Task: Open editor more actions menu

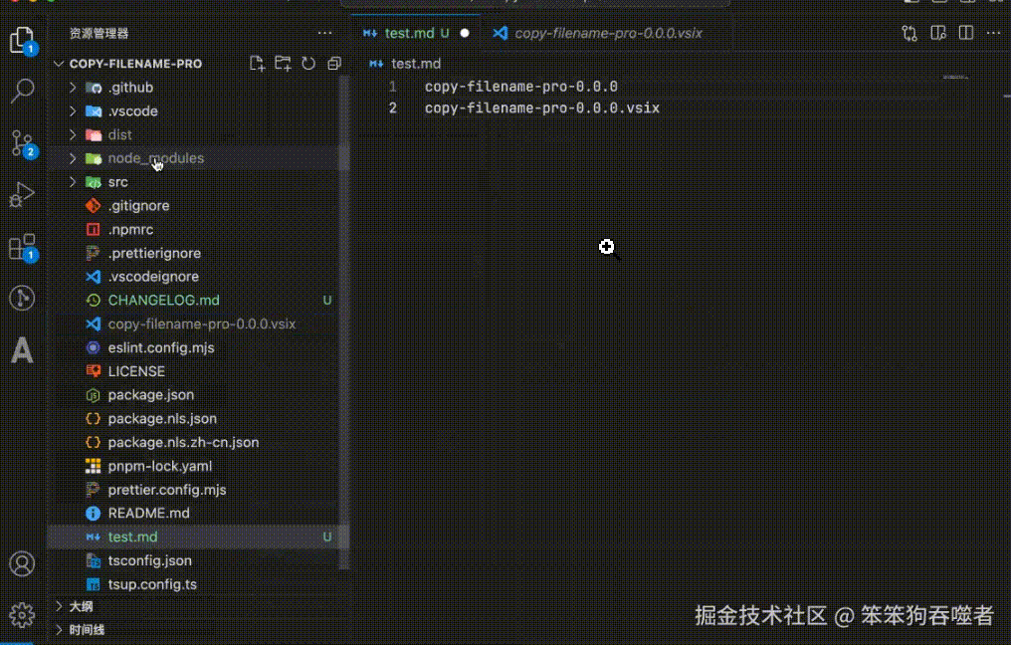Action: (994, 33)
